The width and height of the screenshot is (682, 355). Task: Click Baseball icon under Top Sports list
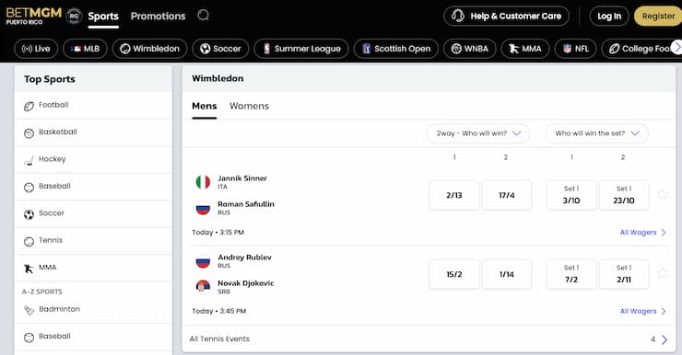(x=29, y=188)
